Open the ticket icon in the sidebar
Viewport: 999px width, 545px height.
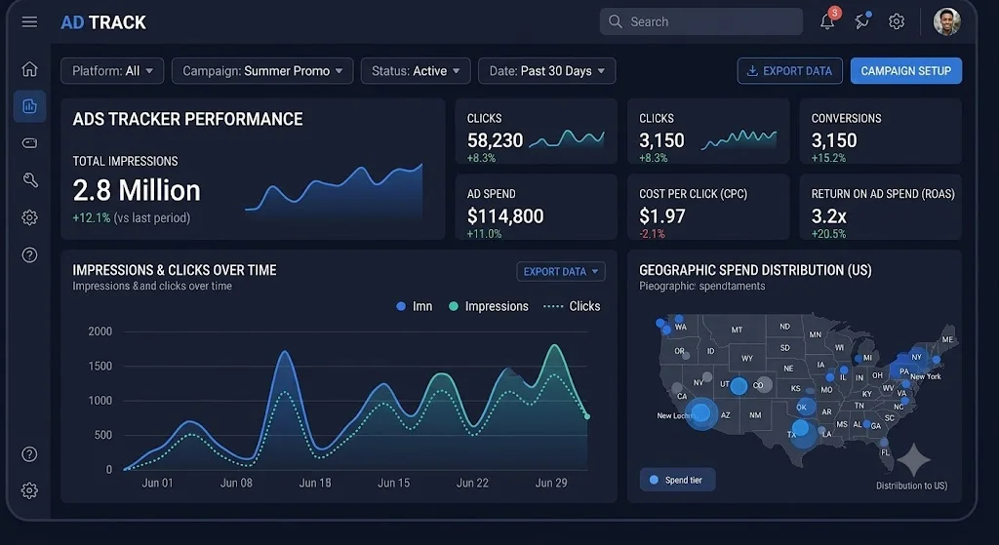pos(29,142)
